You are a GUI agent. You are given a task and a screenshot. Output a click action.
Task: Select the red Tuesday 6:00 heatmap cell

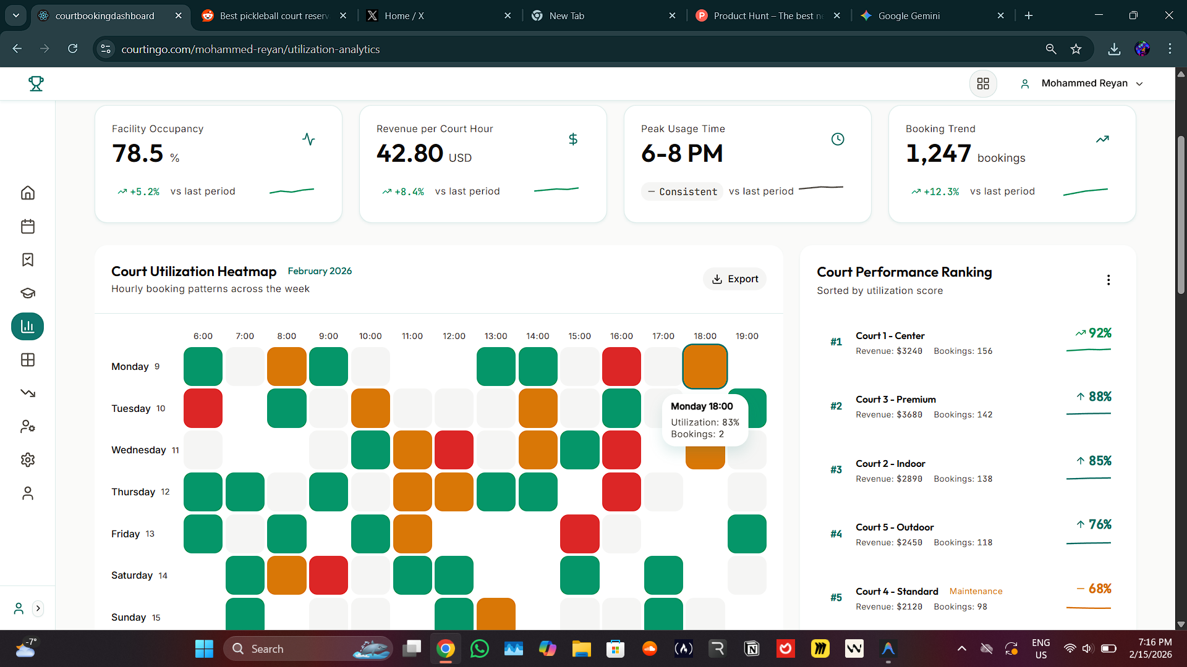click(203, 408)
